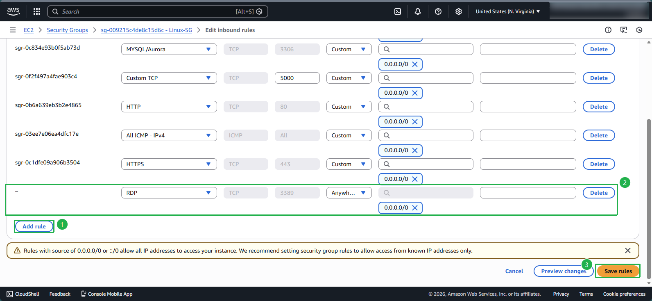The height and width of the screenshot is (301, 652).
Task: Launch CloudShell from top bar icon
Action: click(x=398, y=11)
